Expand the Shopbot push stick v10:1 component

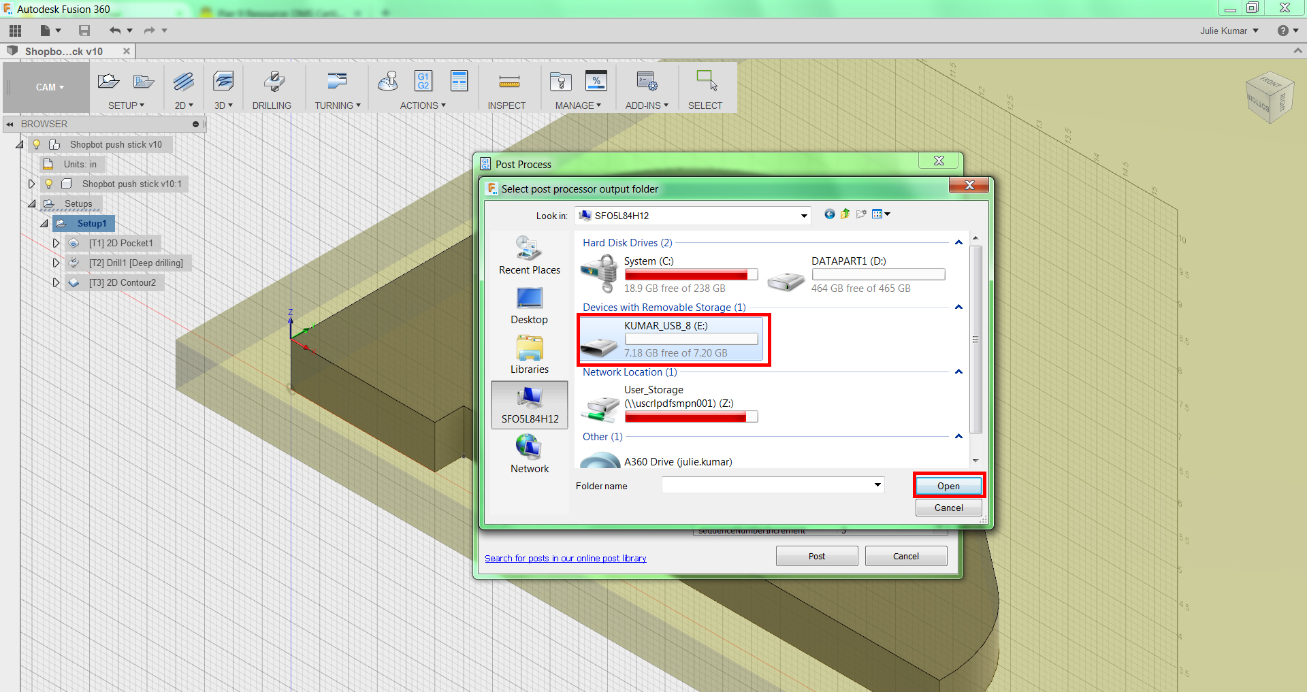(x=31, y=184)
